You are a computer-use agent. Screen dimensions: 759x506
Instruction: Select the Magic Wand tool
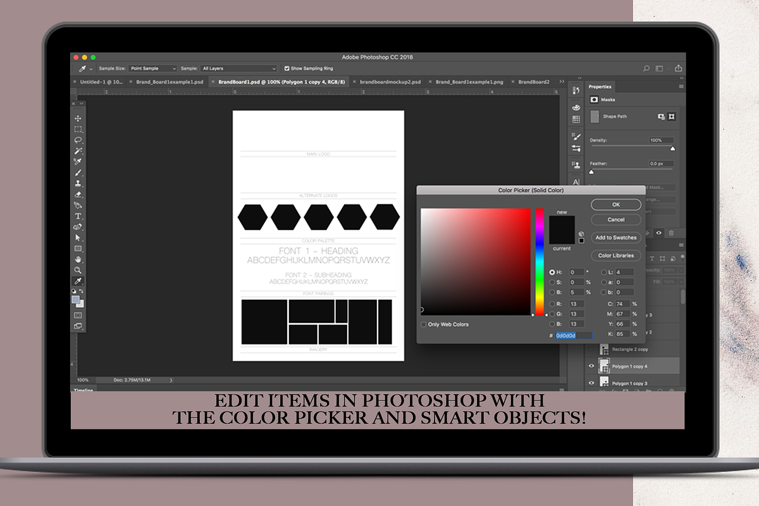(78, 151)
